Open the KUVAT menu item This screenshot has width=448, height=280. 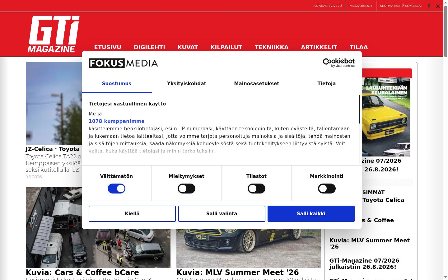click(188, 47)
